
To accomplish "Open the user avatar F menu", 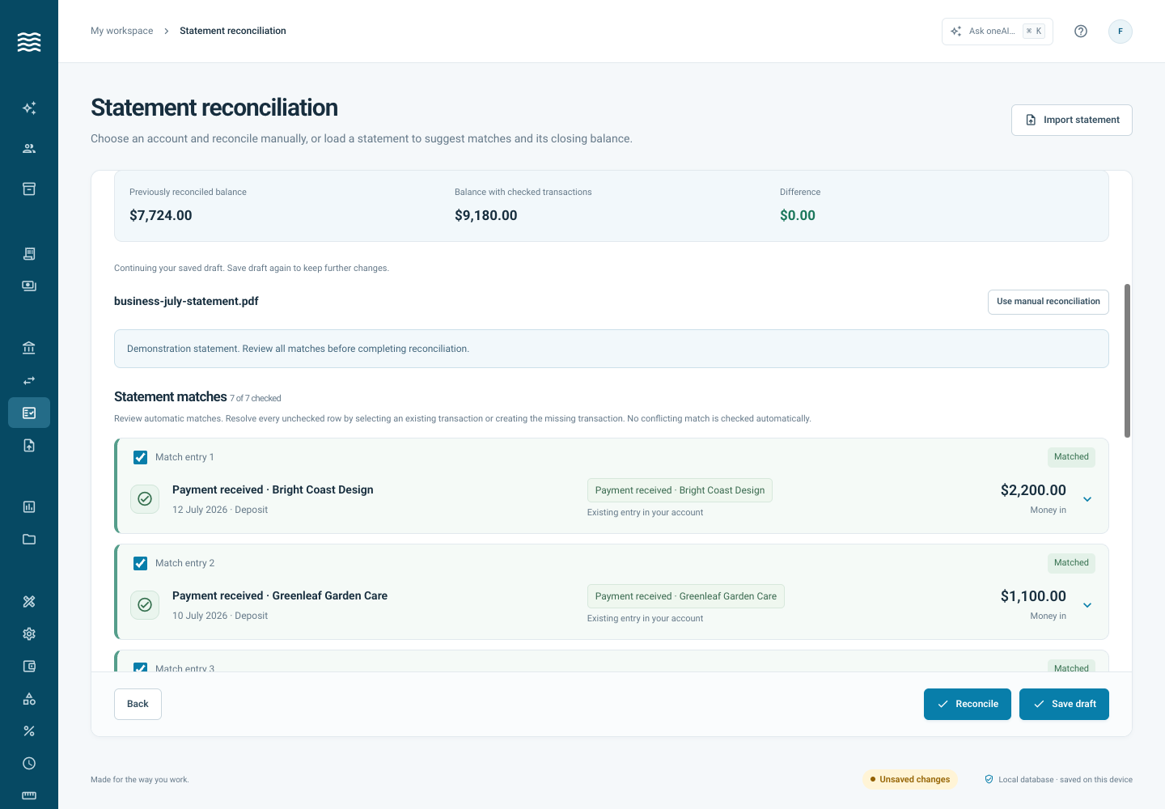I will [1121, 32].
